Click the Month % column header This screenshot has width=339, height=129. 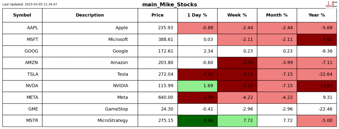click(x=277, y=15)
